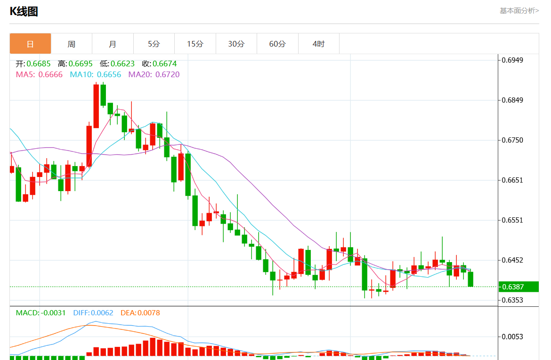Image resolution: width=551 pixels, height=360 pixels.
Task: Click the 高:0.6695 high price value
Action: coord(75,64)
